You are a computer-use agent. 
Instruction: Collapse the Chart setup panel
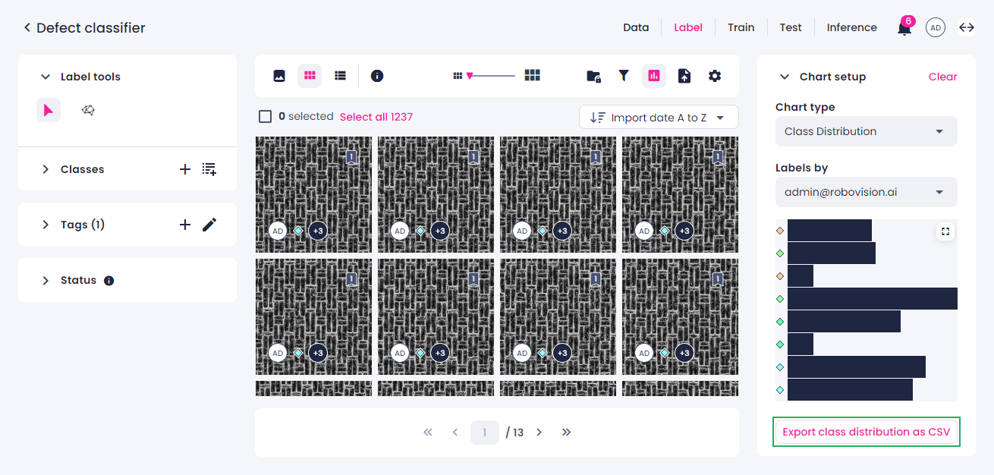785,77
